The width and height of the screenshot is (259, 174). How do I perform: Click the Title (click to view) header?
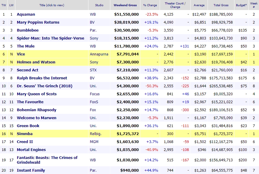(51, 5)
